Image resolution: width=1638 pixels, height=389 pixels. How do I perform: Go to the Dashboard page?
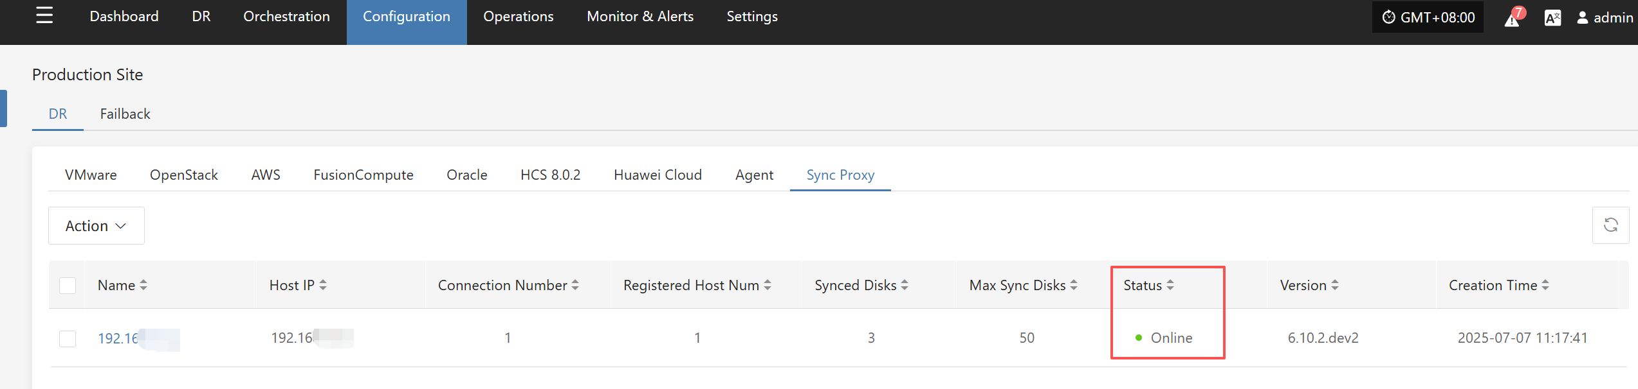point(124,17)
